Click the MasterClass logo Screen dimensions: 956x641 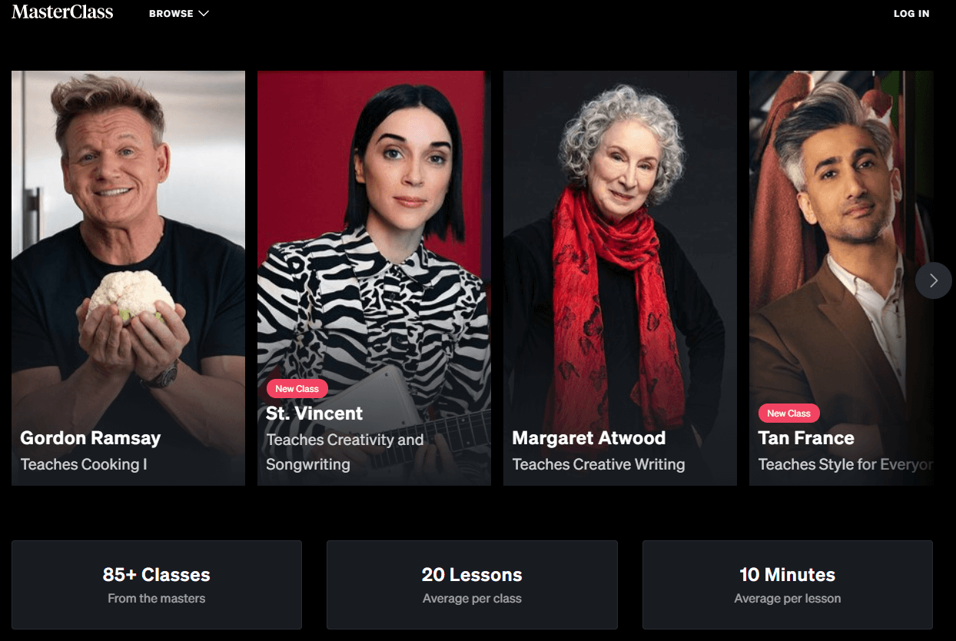(x=62, y=12)
